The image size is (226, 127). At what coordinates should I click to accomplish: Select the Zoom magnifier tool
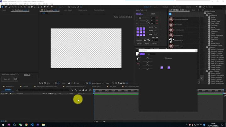point(9,7)
